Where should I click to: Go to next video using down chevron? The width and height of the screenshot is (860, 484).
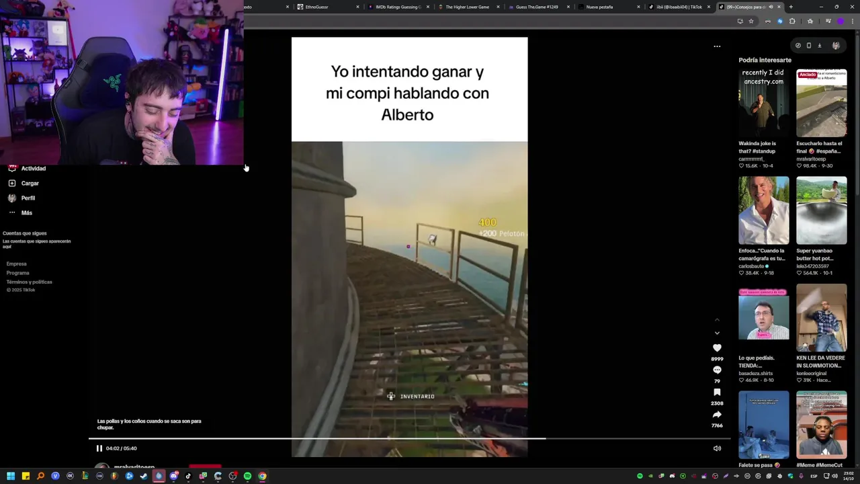point(717,333)
